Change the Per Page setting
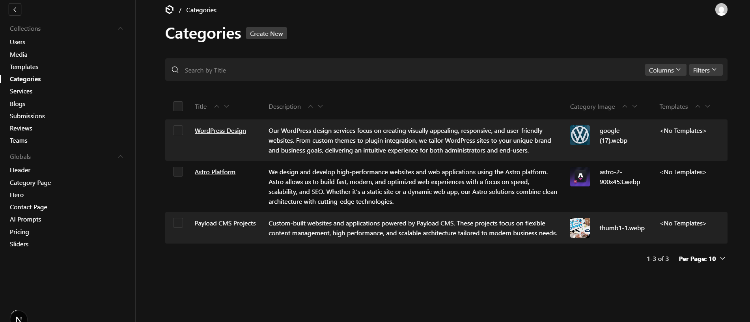Image resolution: width=750 pixels, height=322 pixels. click(701, 259)
